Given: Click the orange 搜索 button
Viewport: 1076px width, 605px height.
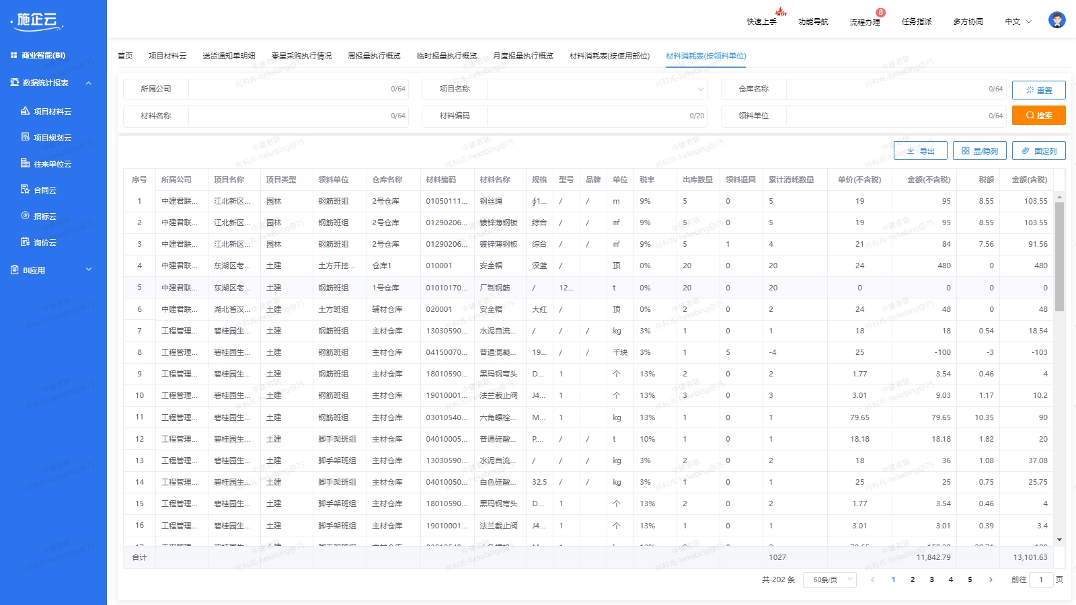Looking at the screenshot, I should 1038,116.
